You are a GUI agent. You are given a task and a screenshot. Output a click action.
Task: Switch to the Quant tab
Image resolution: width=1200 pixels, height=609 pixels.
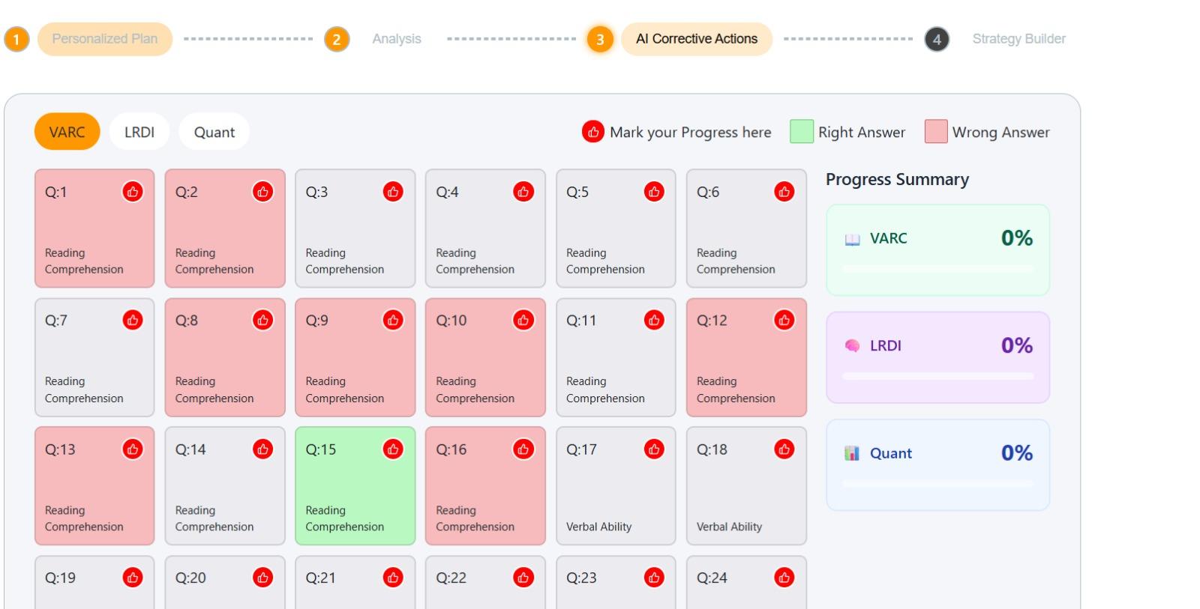pos(214,132)
